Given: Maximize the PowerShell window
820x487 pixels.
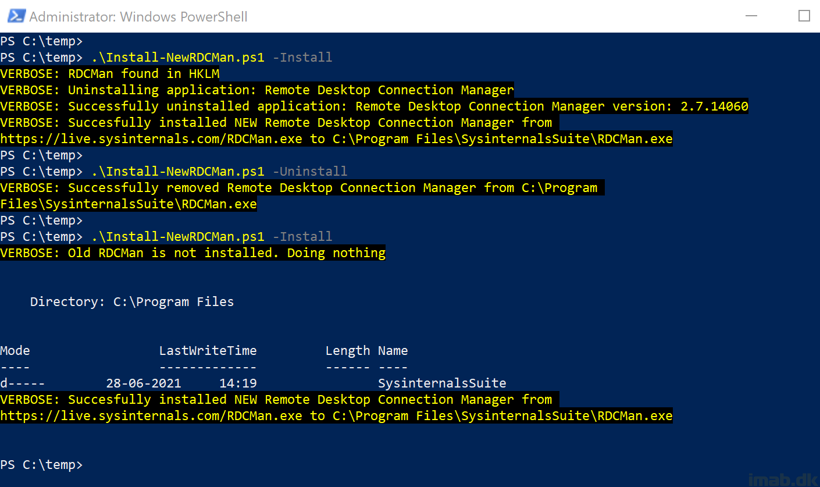Looking at the screenshot, I should [804, 16].
